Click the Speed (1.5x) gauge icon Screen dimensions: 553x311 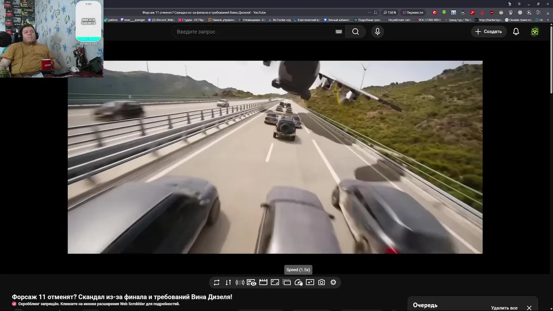tap(298, 282)
